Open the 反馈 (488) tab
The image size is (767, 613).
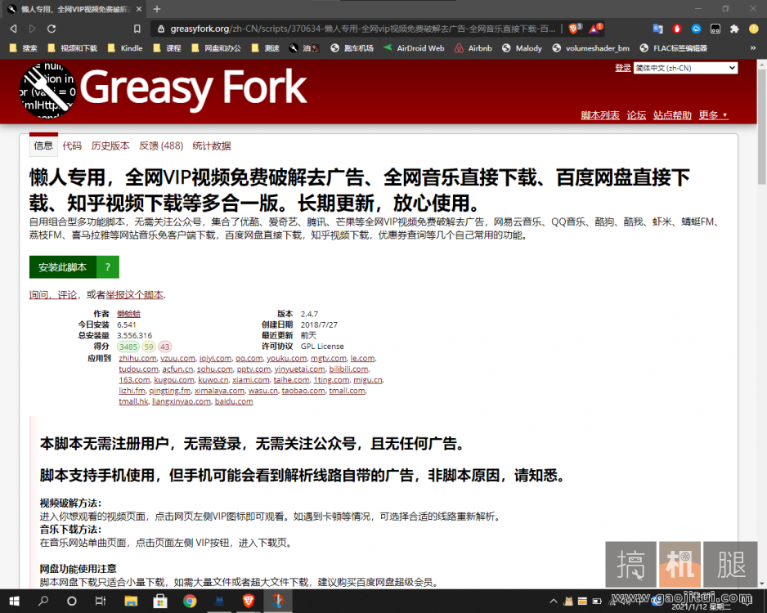[x=161, y=145]
